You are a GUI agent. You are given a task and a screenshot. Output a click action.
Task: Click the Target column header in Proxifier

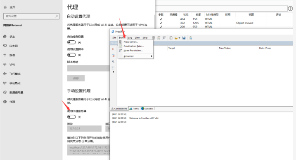pyautogui.click(x=171, y=48)
